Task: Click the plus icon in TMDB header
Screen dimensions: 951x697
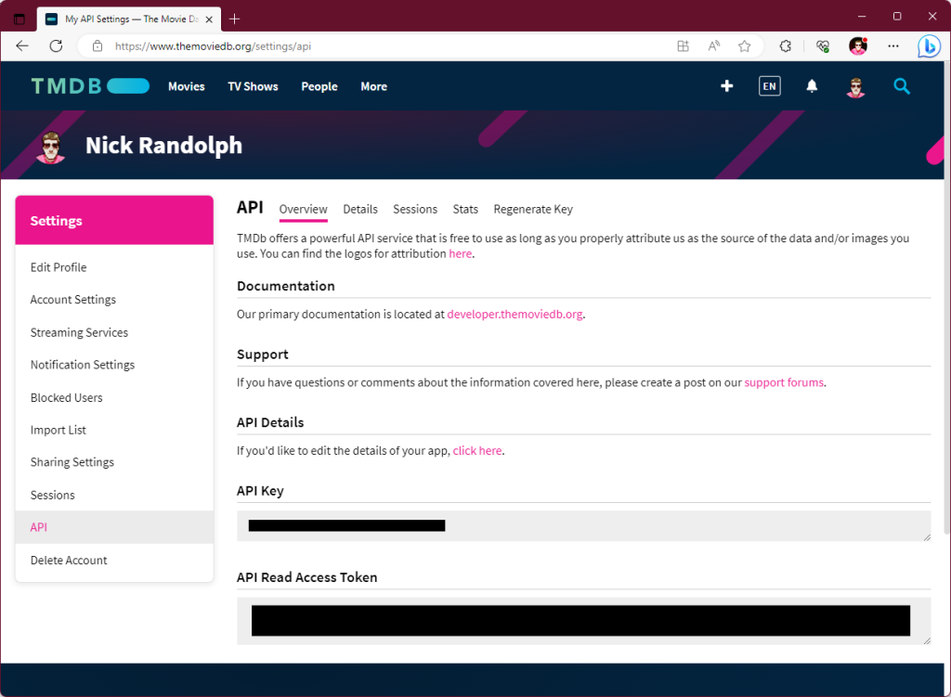Action: tap(727, 86)
